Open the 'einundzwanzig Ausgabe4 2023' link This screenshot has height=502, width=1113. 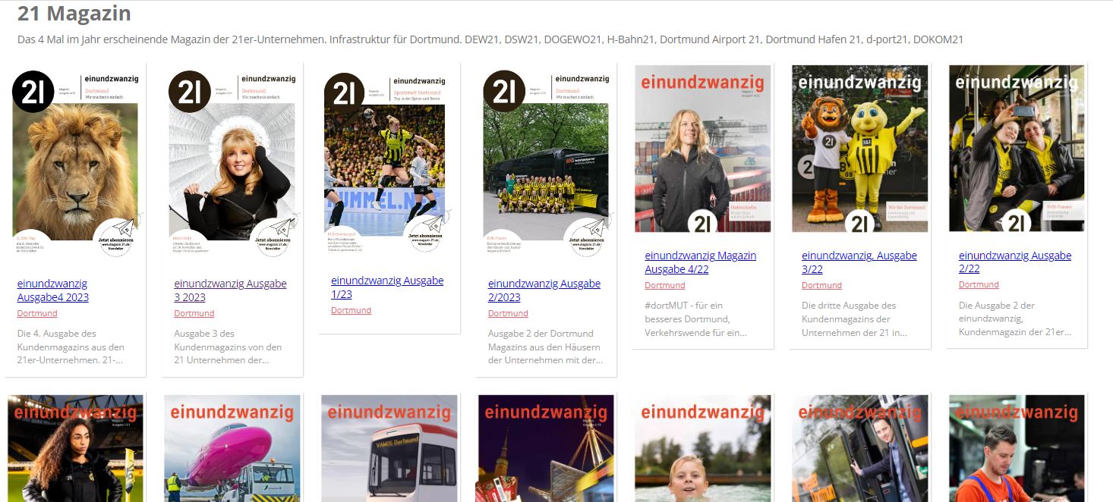pos(53,290)
